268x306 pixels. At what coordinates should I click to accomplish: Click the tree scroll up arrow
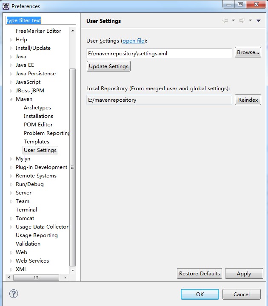73,31
